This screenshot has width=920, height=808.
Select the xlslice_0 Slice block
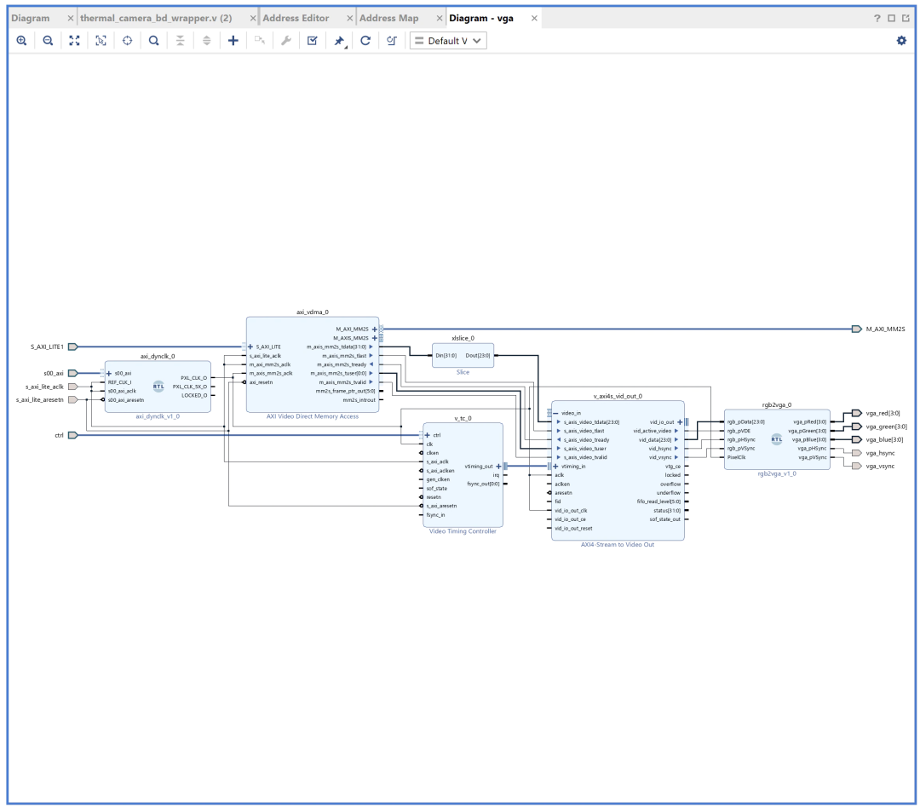463,356
